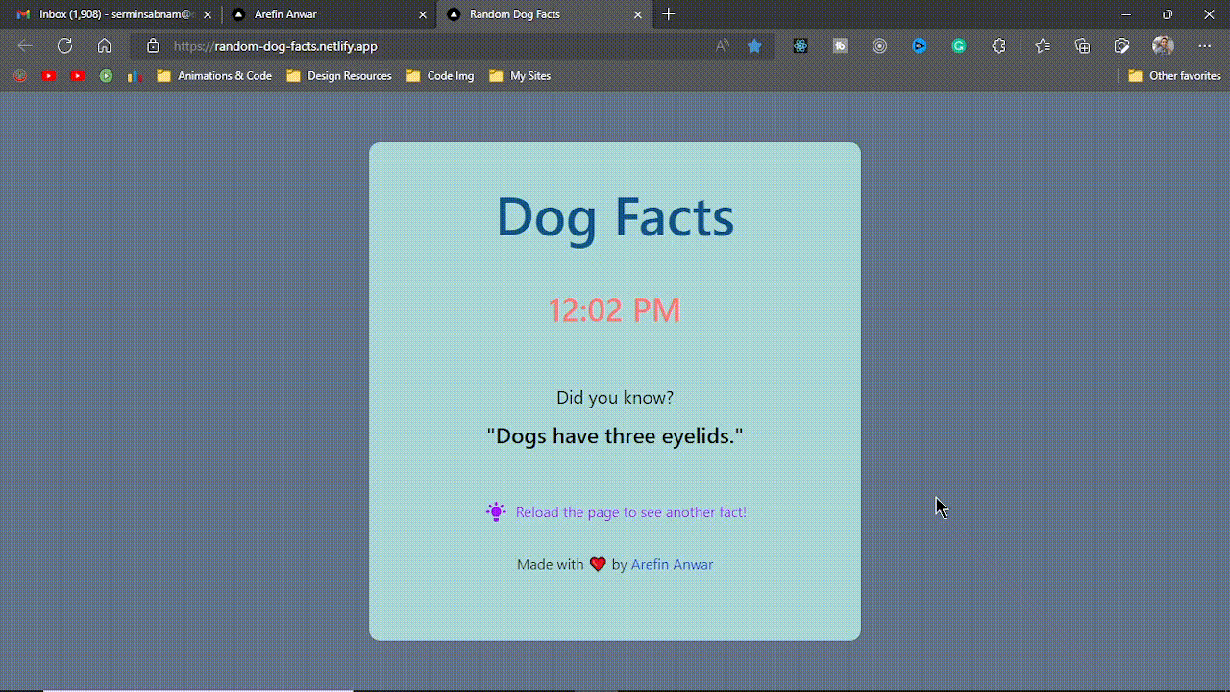View site information via the lock icon

tap(153, 46)
